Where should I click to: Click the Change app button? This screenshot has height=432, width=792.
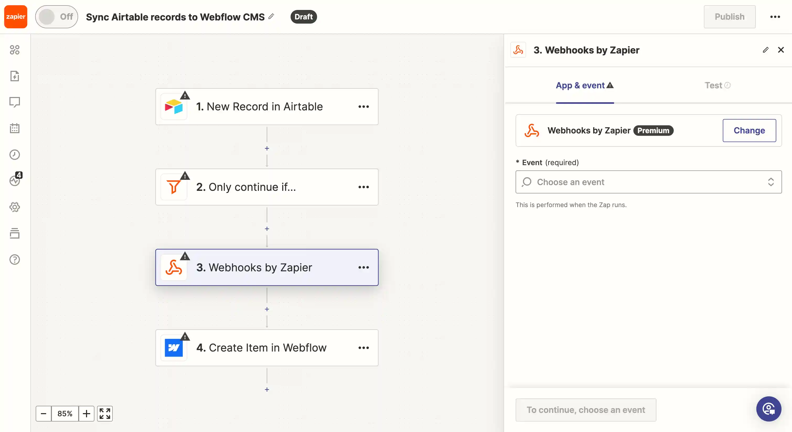[749, 131]
